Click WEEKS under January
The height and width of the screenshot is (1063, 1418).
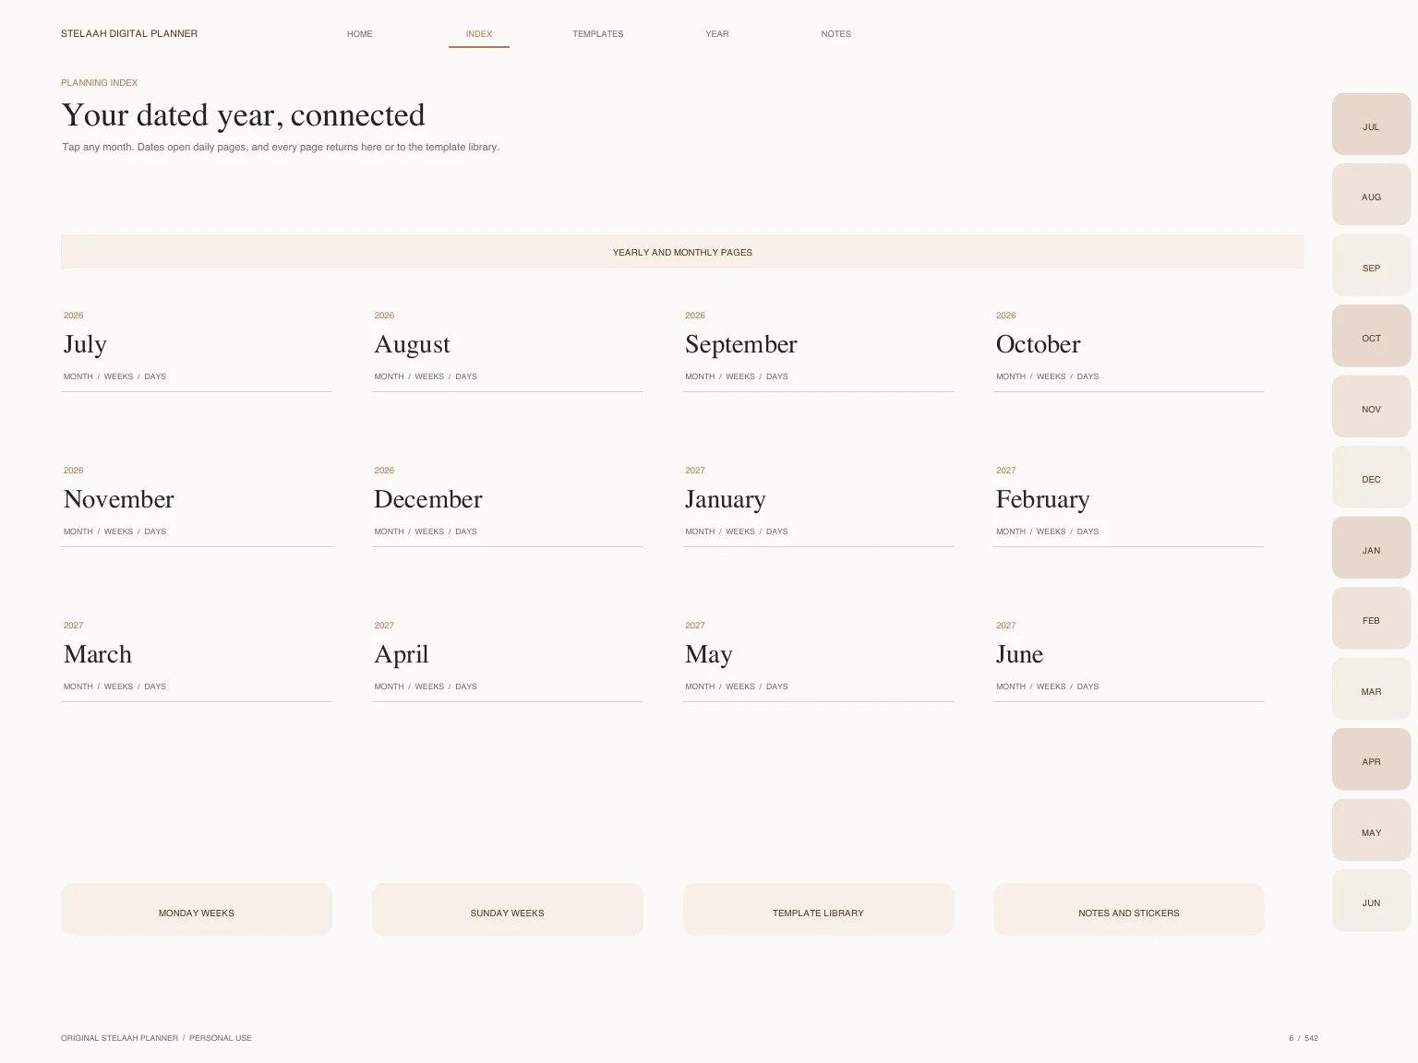coord(740,531)
